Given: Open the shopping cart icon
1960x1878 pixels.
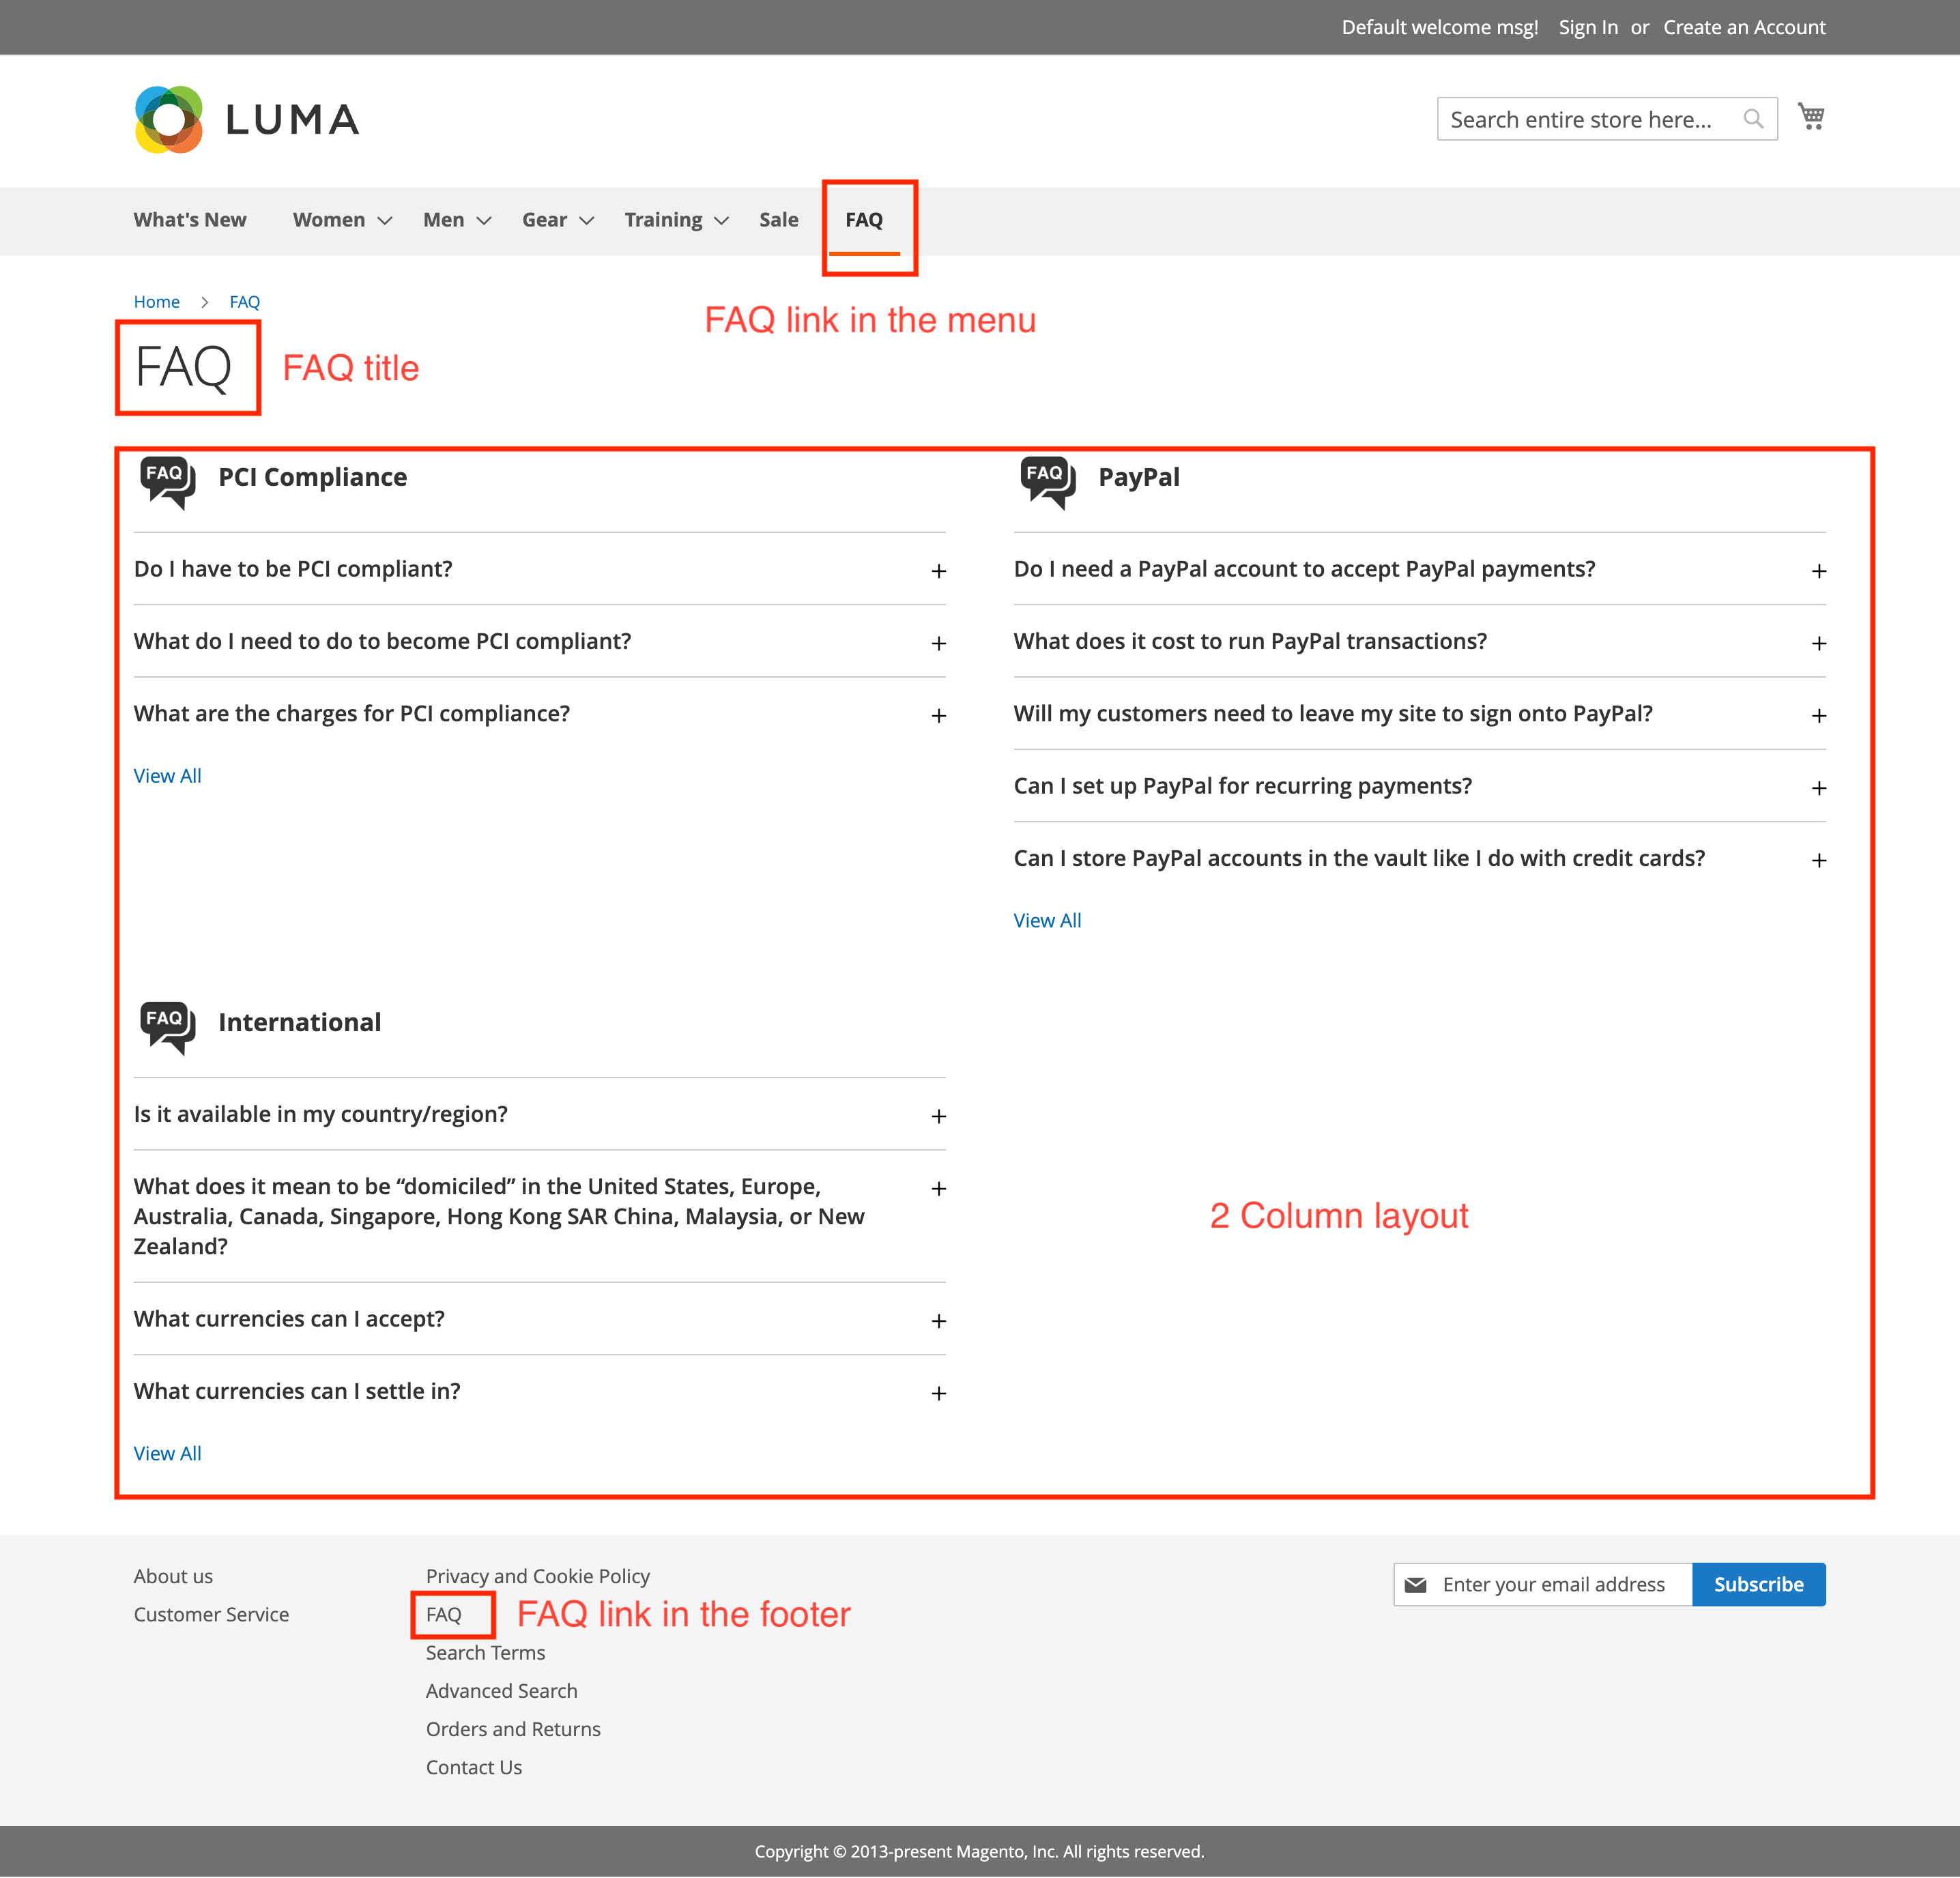Looking at the screenshot, I should pos(1811,117).
